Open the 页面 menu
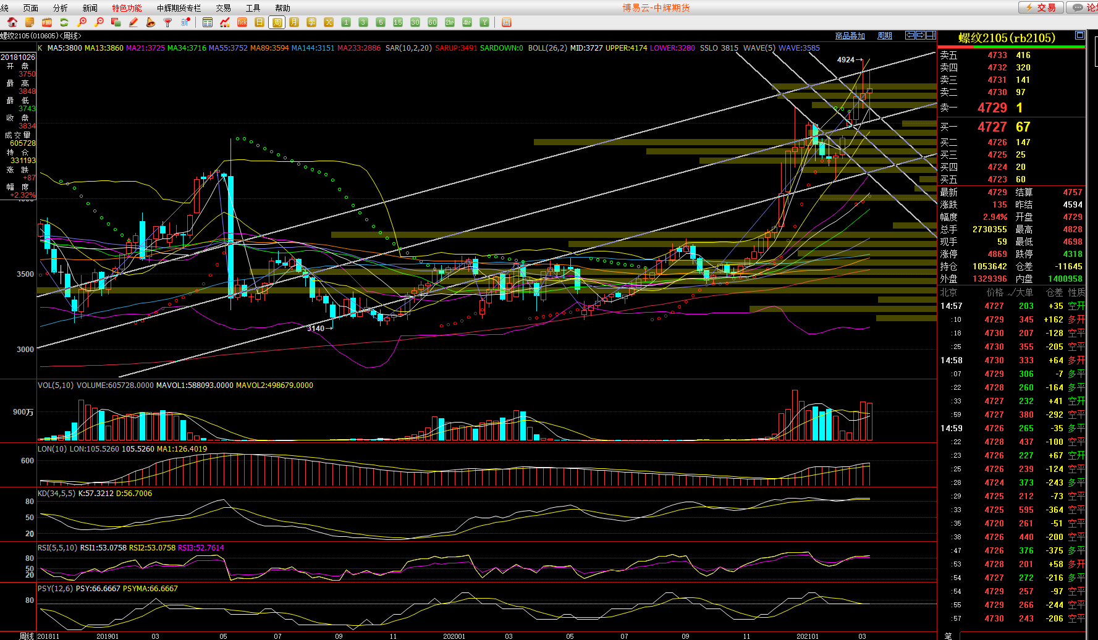 [x=30, y=8]
